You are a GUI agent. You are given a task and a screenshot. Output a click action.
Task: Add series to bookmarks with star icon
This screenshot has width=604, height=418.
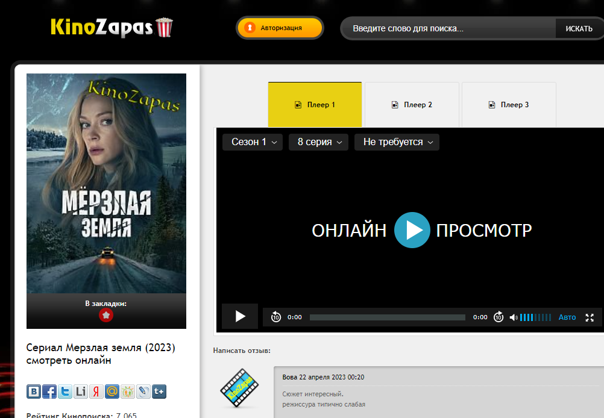pos(106,315)
